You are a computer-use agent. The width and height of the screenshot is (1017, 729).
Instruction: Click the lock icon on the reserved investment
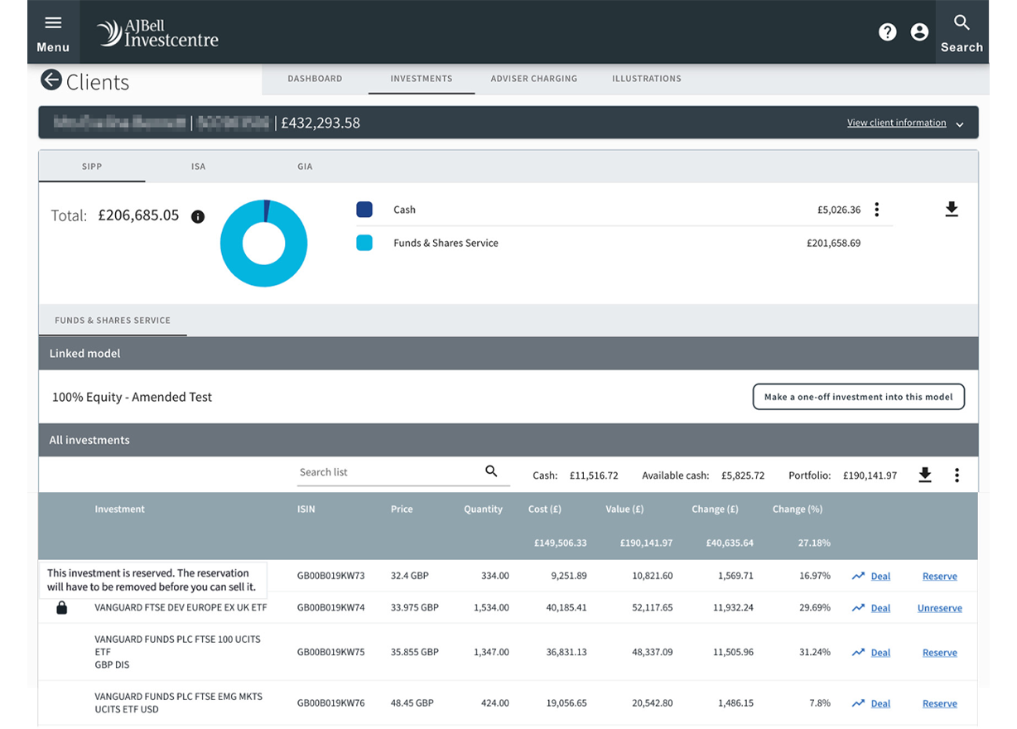pyautogui.click(x=61, y=607)
